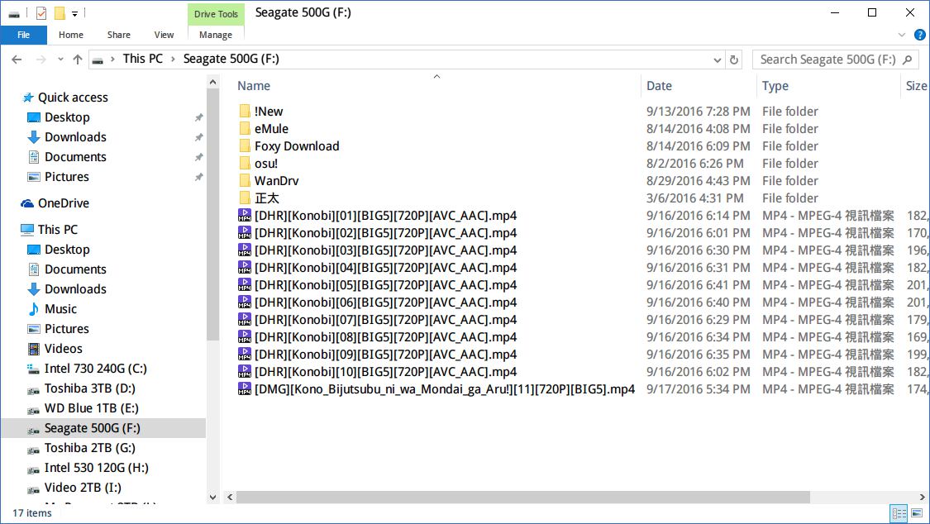
Task: Select file name [DHR][Konobi][03][BIG5][720P][AVC_AAC].mp4
Action: click(x=385, y=250)
